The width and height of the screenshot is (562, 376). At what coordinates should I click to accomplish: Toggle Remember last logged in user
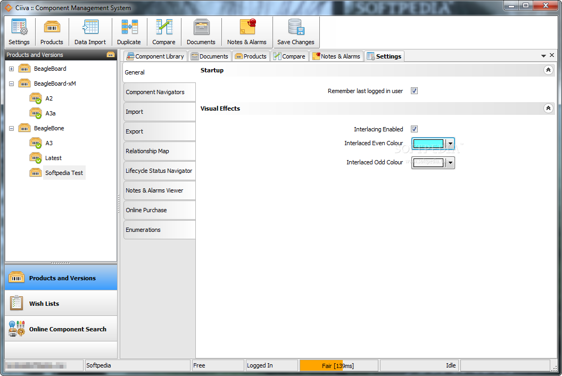[415, 91]
